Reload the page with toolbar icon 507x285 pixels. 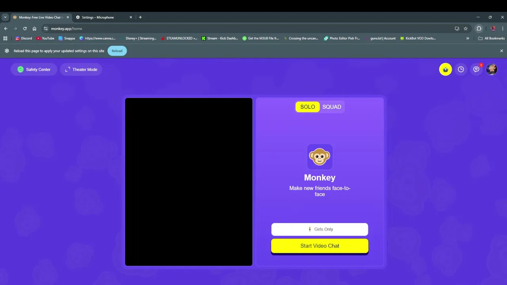click(x=25, y=28)
